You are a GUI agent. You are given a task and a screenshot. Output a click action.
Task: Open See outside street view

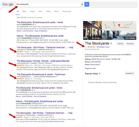(x=119, y=35)
